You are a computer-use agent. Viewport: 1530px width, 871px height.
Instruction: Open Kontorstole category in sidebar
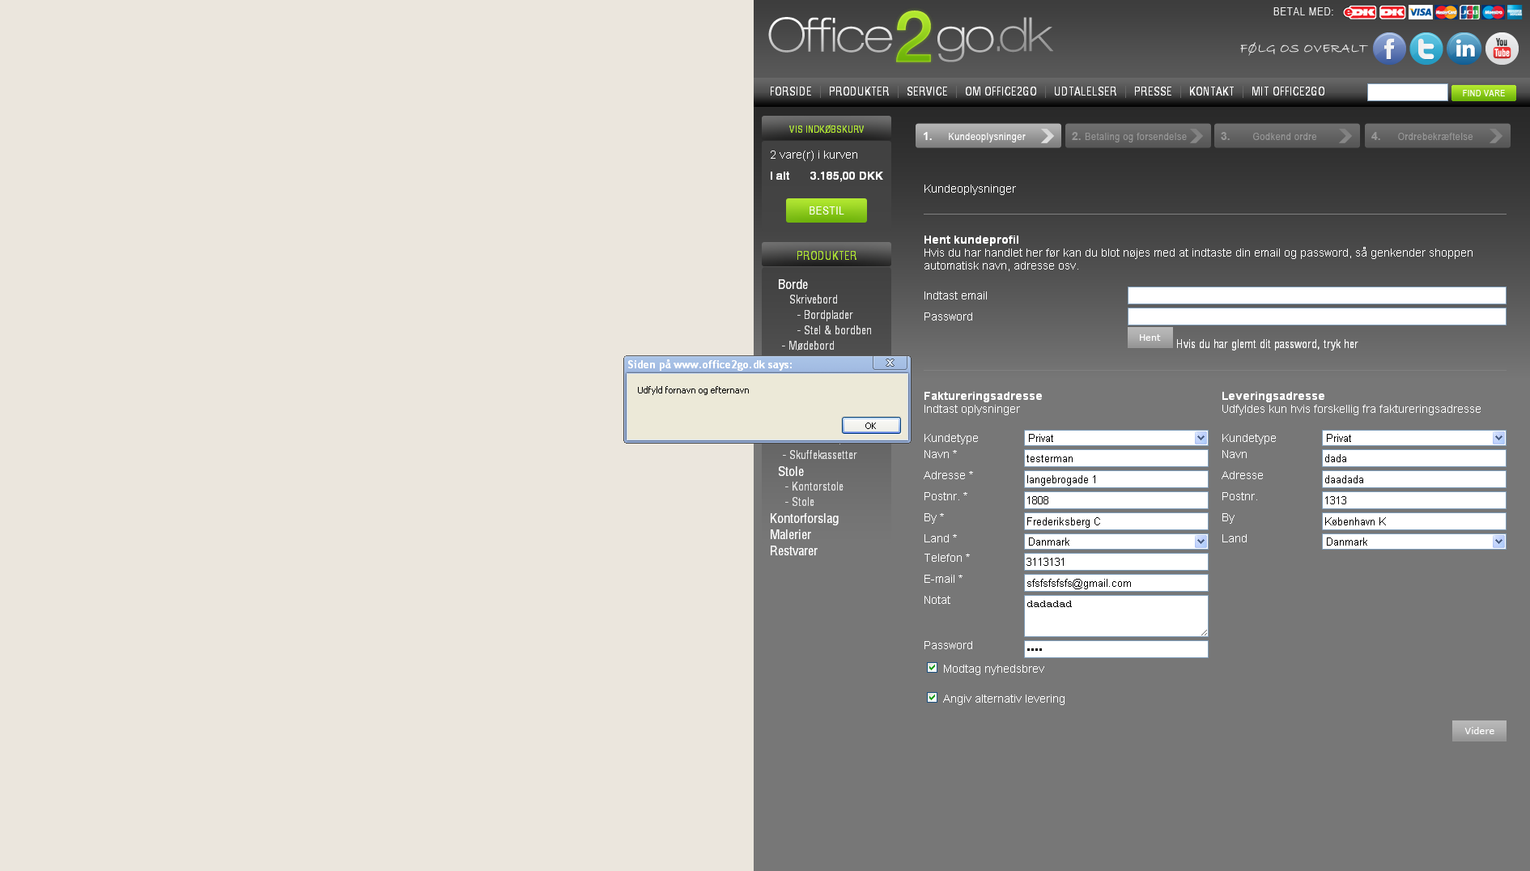(817, 486)
